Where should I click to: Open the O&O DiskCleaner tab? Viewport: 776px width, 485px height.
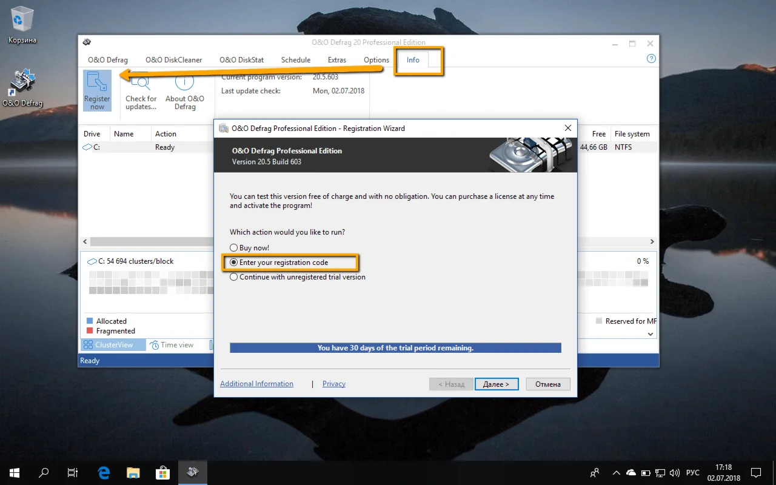[174, 60]
